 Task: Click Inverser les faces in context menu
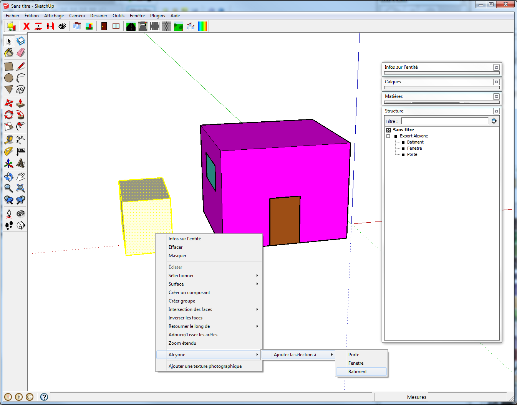point(209,318)
